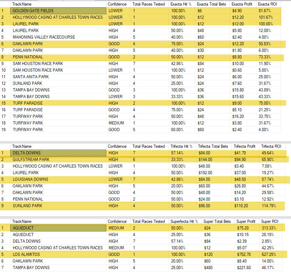
Task: Click the $4.90 Exacta Profit cell
Action: coord(243,11)
